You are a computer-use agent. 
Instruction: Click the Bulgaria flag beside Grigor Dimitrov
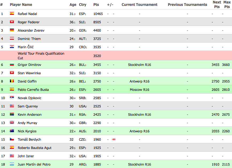[12, 65]
